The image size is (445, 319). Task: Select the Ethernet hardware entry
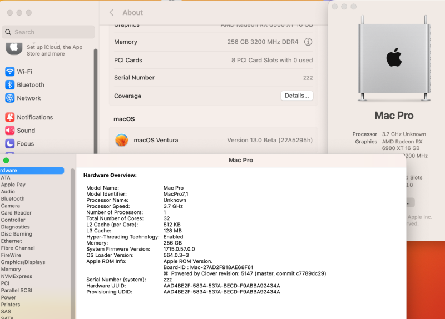(x=11, y=241)
